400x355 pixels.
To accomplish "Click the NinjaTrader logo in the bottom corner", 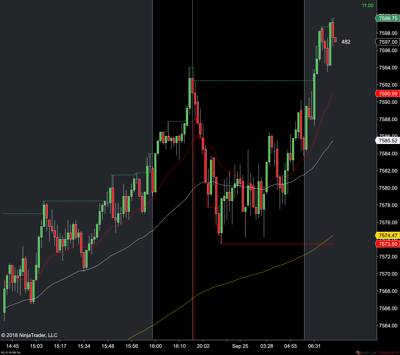I will (377, 352).
